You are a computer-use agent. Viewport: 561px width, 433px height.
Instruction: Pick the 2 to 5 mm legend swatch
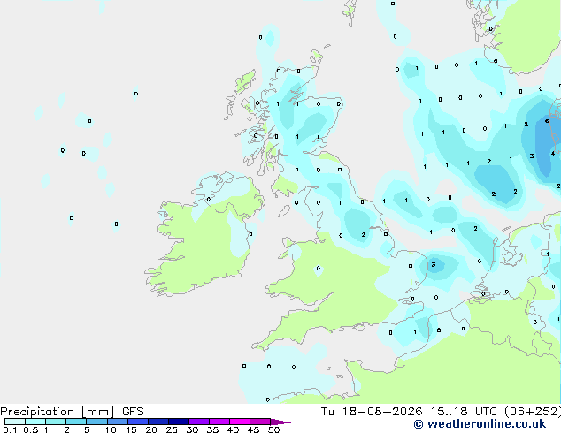(x=76, y=422)
